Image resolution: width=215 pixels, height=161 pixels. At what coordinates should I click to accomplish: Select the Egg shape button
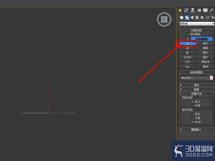[x=187, y=66]
